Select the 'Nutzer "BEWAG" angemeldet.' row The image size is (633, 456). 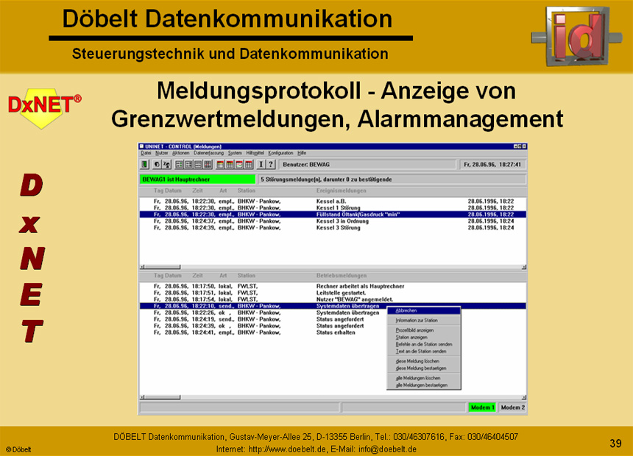pos(333,299)
